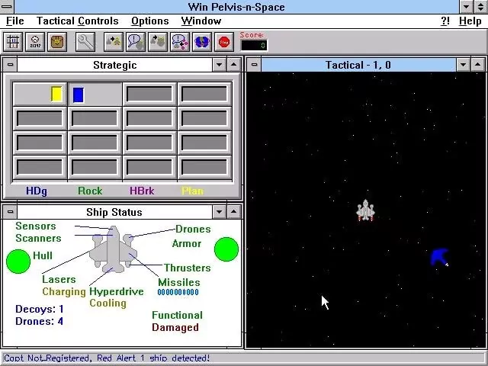488x366 pixels.
Task: Click the Functional legend text
Action: (177, 315)
